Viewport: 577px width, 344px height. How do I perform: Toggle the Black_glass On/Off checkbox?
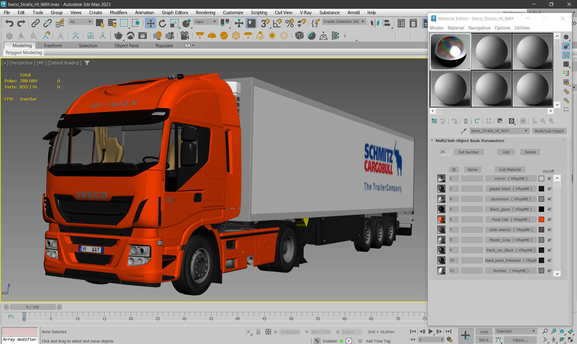pyautogui.click(x=550, y=209)
